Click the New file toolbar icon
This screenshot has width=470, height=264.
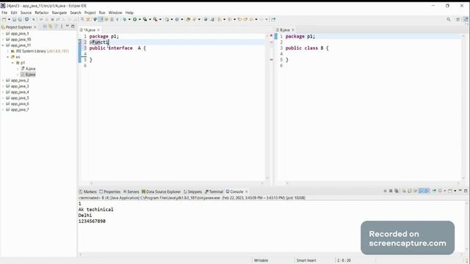4,20
